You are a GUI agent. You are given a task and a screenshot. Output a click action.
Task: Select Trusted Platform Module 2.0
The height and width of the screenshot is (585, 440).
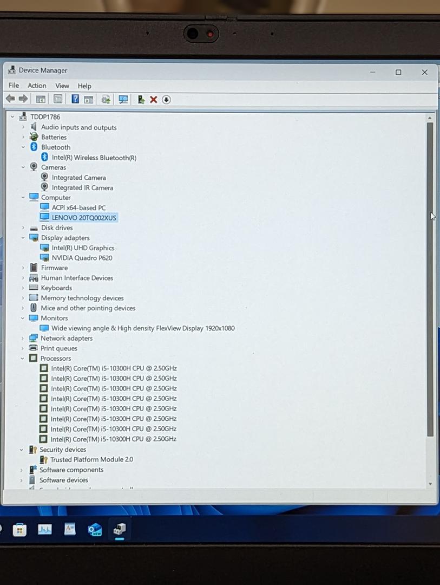click(91, 460)
